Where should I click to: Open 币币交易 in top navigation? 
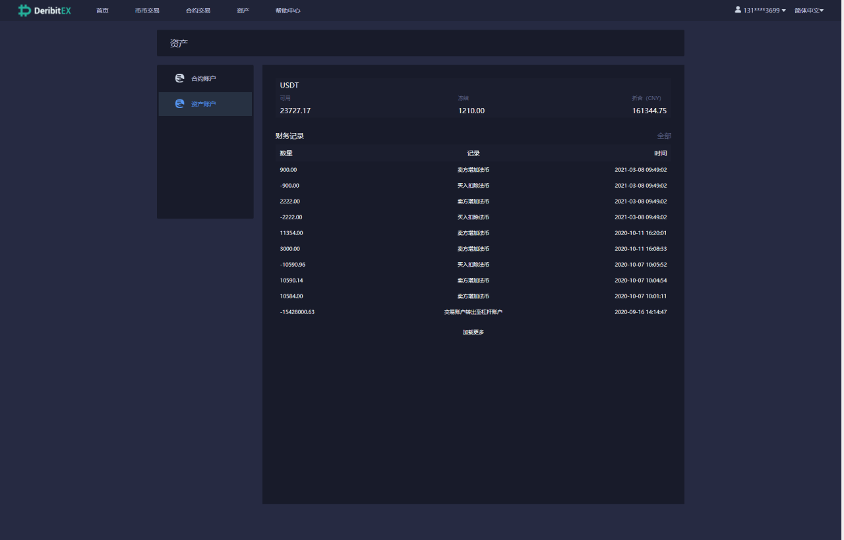pos(147,11)
